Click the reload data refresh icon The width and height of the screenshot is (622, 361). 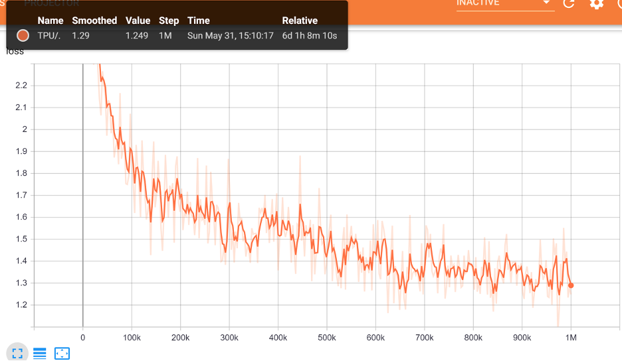click(569, 3)
